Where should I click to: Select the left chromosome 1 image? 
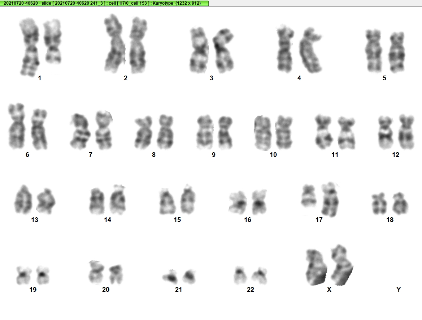pyautogui.click(x=29, y=47)
